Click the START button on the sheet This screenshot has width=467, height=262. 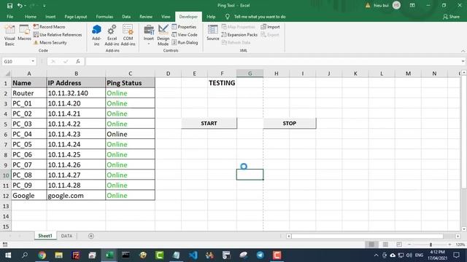[209, 123]
